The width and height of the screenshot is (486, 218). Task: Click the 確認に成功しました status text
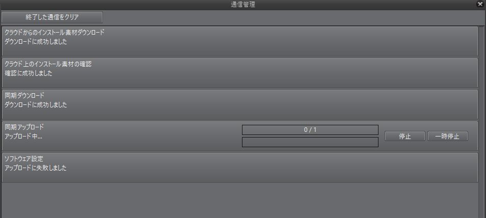pyautogui.click(x=28, y=74)
